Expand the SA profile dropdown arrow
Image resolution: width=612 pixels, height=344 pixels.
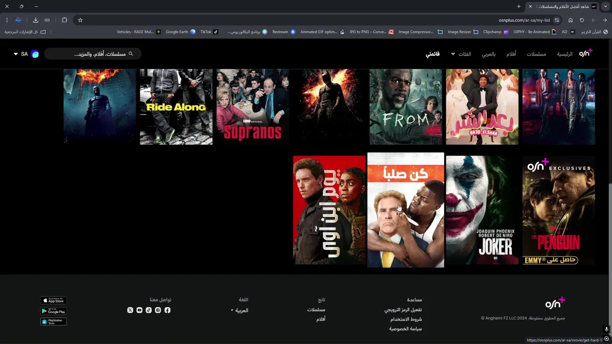pyautogui.click(x=15, y=54)
